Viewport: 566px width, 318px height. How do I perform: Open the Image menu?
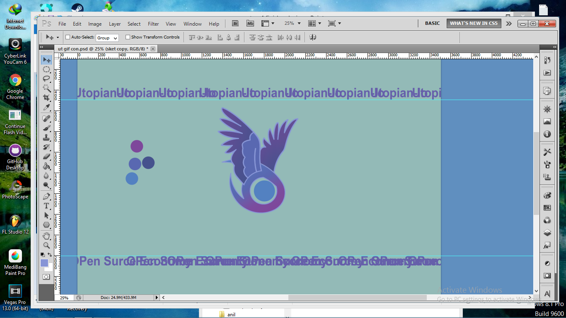tap(95, 24)
